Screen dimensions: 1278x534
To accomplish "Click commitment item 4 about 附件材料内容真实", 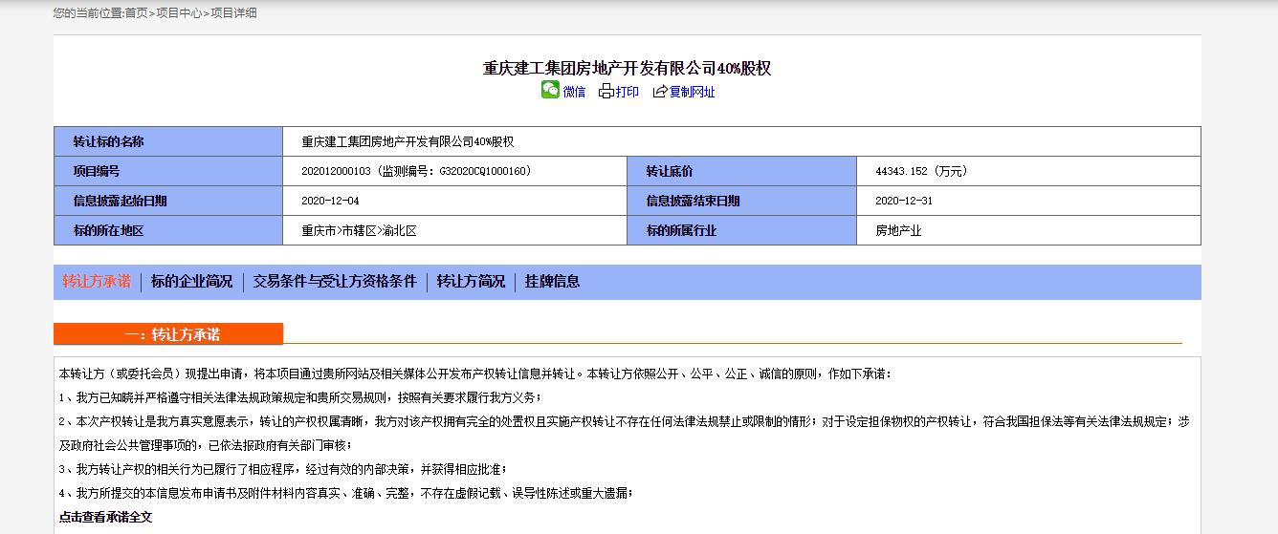I will point(345,493).
